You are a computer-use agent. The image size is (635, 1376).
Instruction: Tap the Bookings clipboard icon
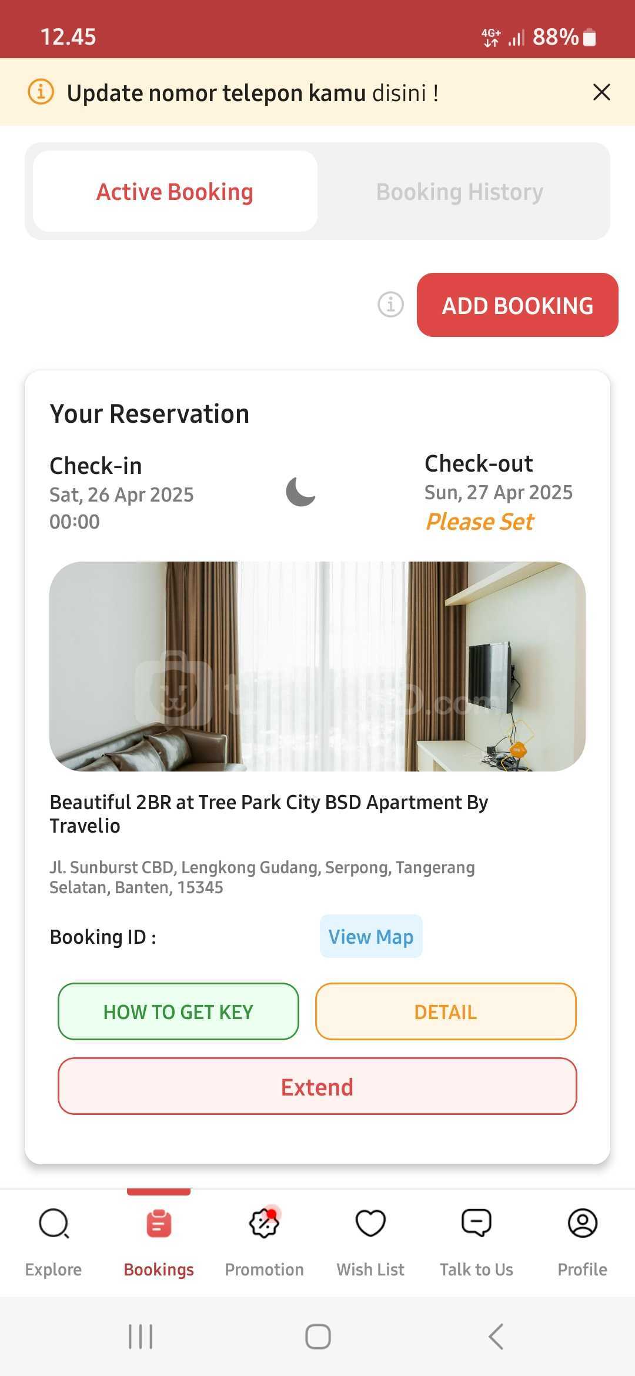tap(159, 1224)
